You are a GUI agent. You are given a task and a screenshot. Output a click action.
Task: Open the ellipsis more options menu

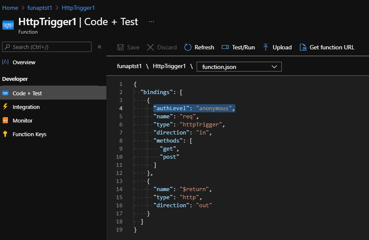pyautogui.click(x=152, y=22)
